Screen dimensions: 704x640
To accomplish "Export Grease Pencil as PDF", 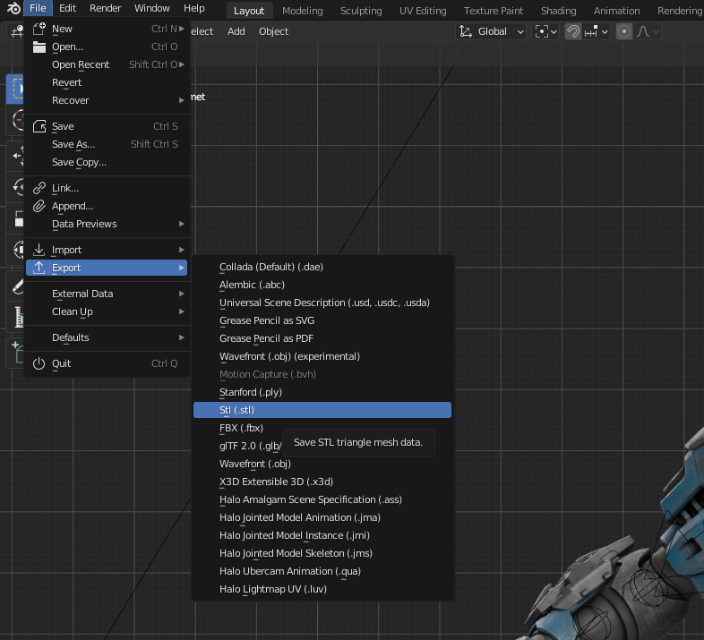I will (322, 339).
